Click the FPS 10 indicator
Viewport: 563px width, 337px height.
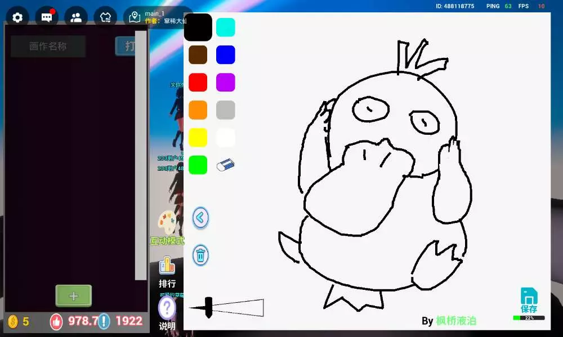point(531,6)
